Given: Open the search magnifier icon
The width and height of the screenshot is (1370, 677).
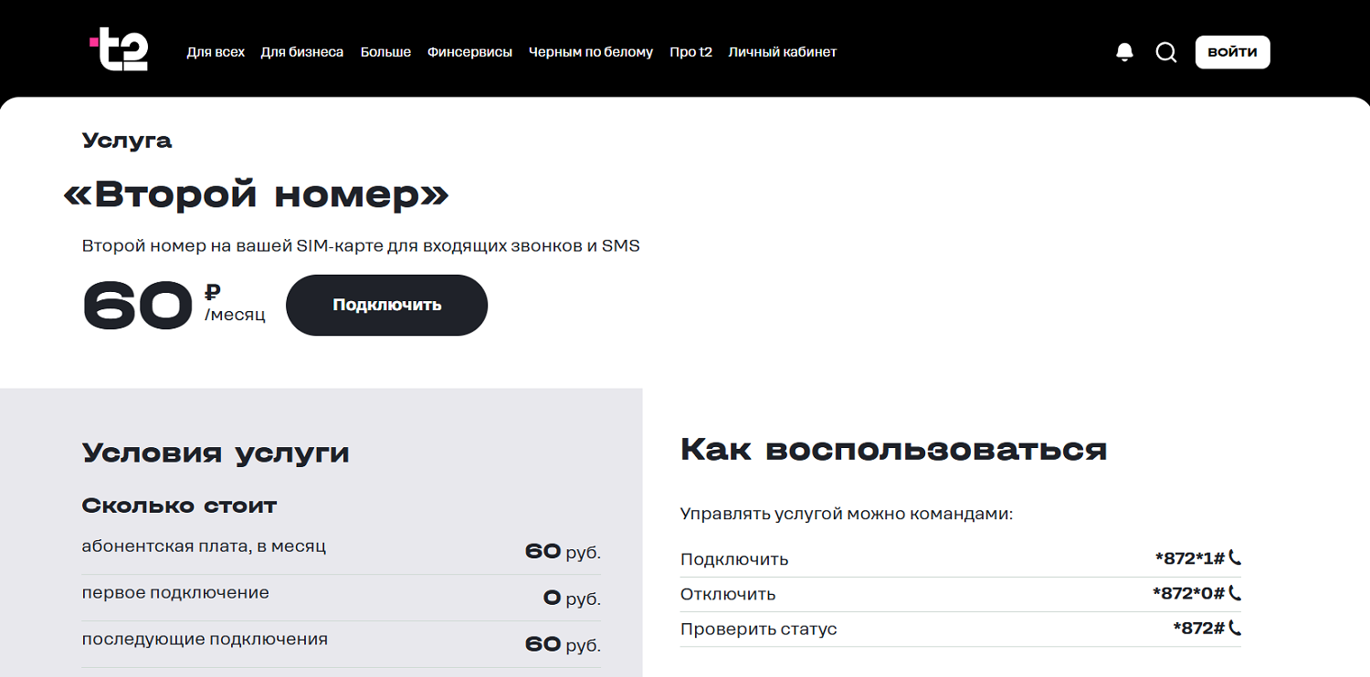Looking at the screenshot, I should (1165, 52).
